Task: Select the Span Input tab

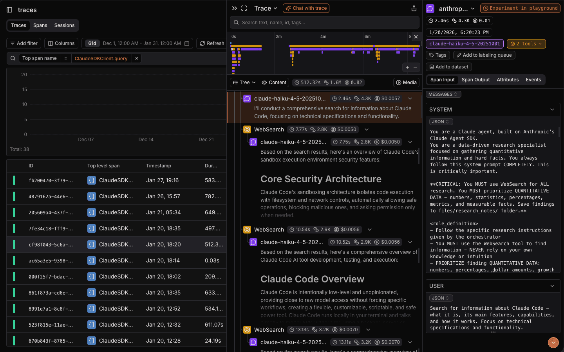Action: (x=443, y=80)
